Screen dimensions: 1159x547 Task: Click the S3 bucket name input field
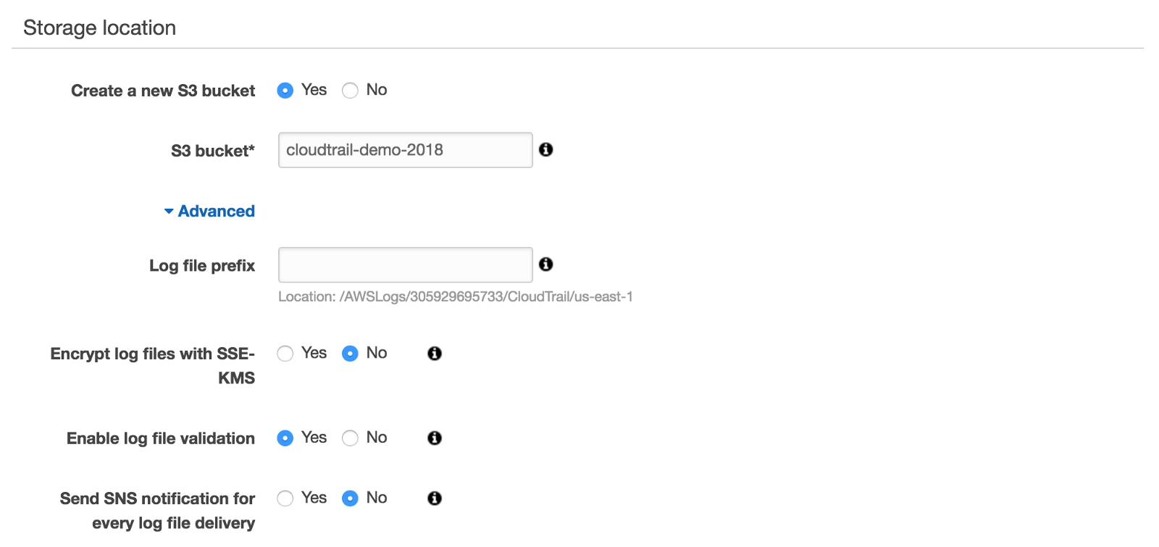coord(405,150)
